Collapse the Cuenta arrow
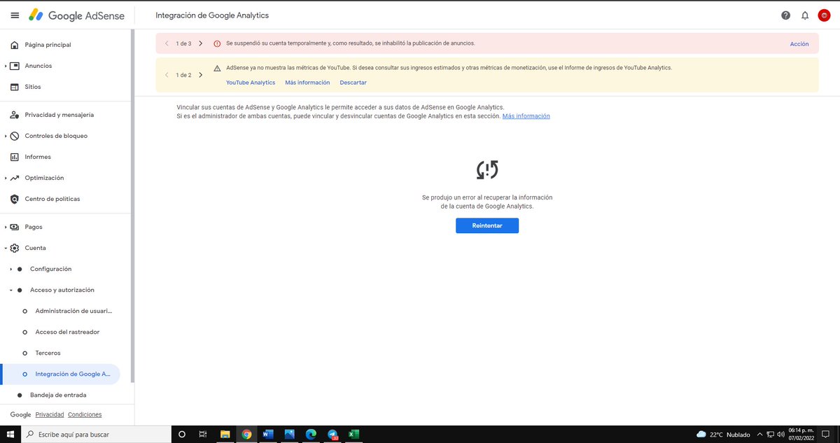The height and width of the screenshot is (443, 840). click(6, 248)
